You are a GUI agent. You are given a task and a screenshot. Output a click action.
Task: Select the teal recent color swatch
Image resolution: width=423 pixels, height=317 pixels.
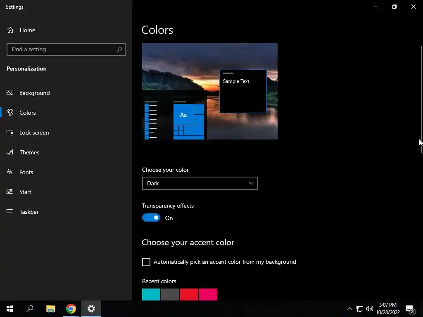tap(151, 294)
